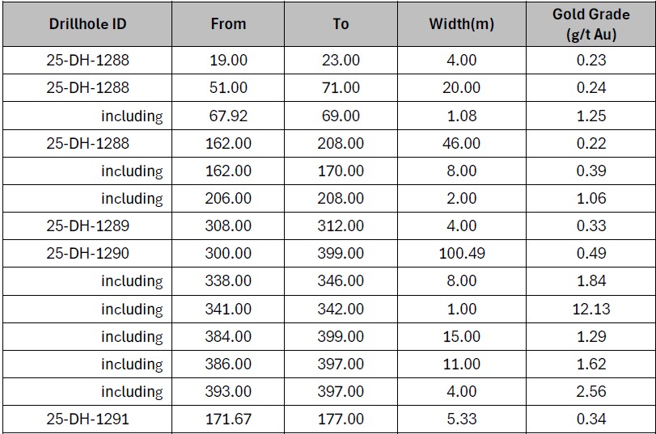Click the 12.13 gold grade value
The width and height of the screenshot is (656, 434).
pyautogui.click(x=590, y=309)
